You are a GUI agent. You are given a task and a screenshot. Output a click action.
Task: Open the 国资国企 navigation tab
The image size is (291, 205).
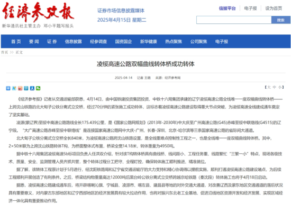[123, 42]
